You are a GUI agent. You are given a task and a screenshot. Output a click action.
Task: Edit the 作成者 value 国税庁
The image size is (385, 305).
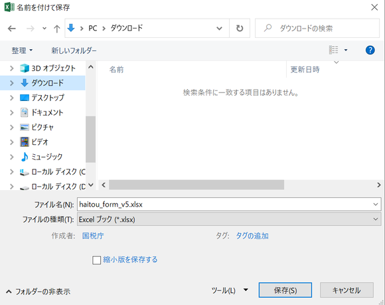tap(93, 236)
